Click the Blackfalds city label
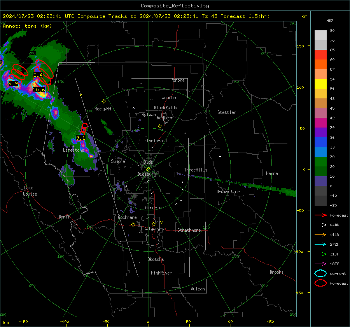The height and width of the screenshot is (327, 350). point(165,108)
